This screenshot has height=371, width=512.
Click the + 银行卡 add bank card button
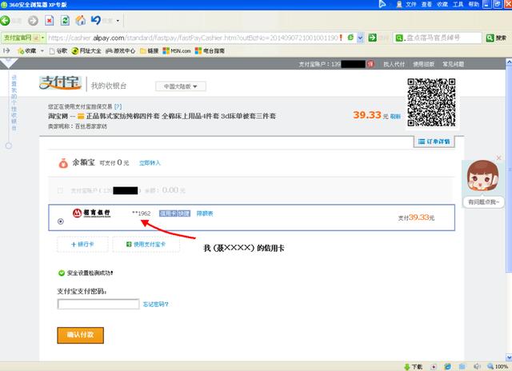click(82, 245)
